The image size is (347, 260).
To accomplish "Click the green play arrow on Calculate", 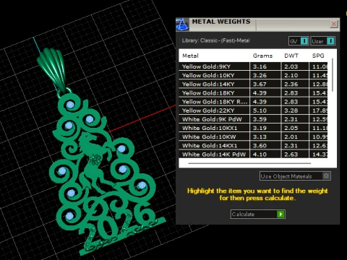I will pos(280,214).
